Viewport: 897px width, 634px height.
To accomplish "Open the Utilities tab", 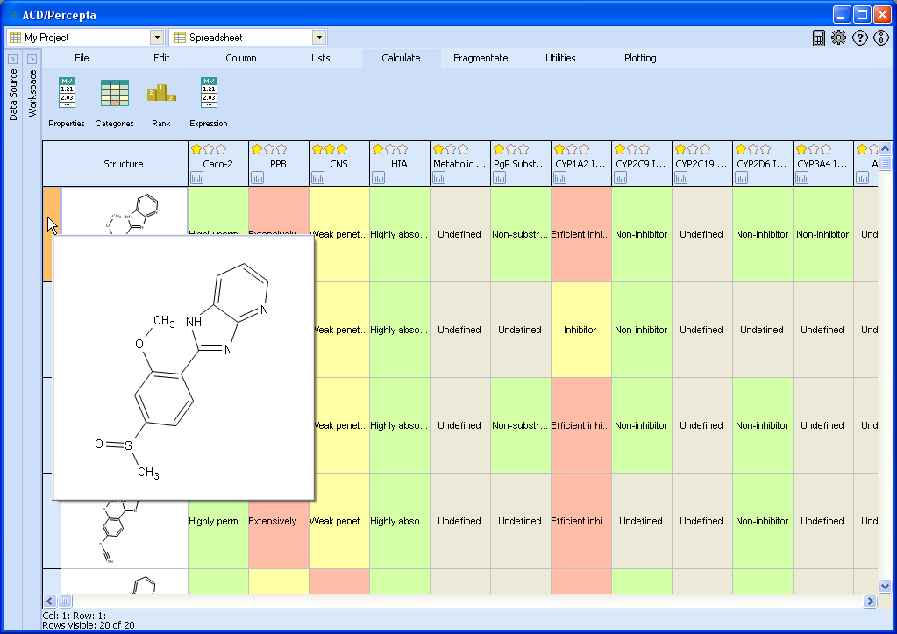I will [560, 58].
